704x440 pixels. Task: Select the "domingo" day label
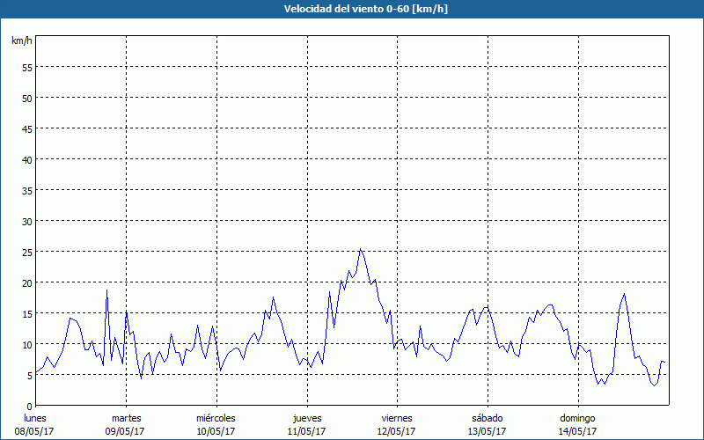pos(577,418)
